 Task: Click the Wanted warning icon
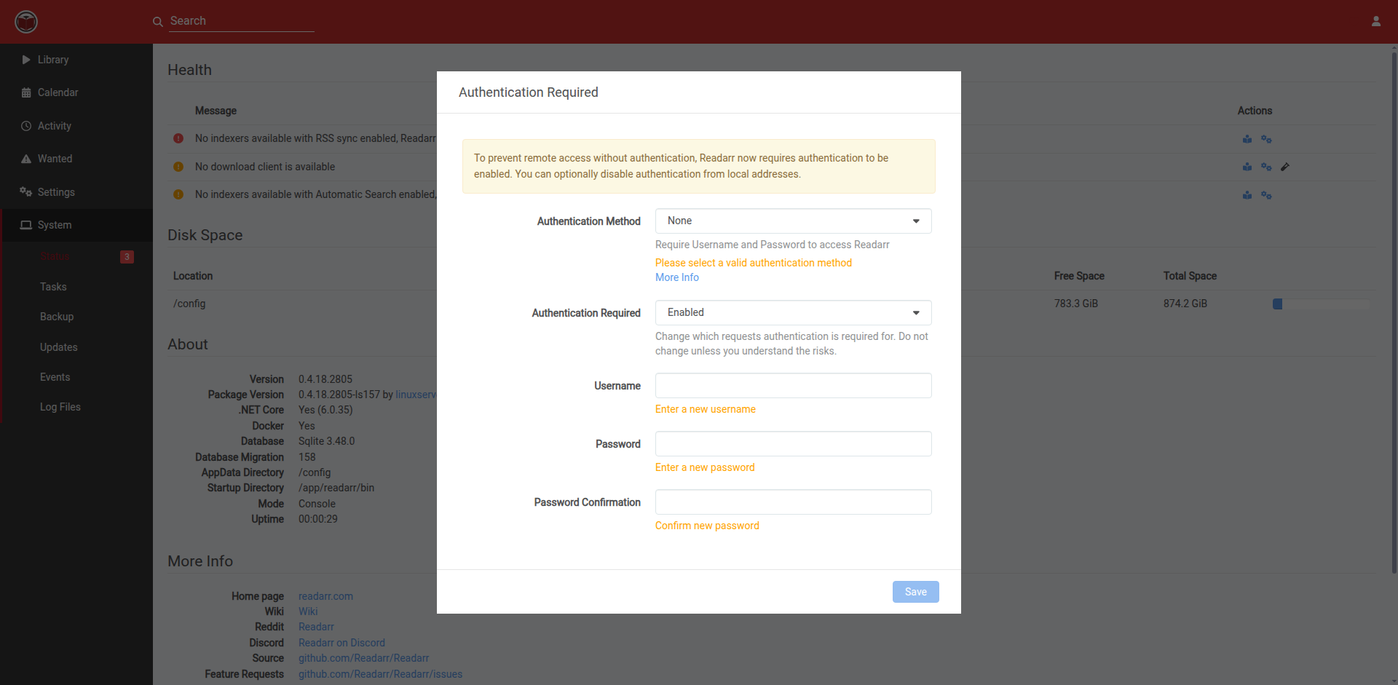pos(26,159)
